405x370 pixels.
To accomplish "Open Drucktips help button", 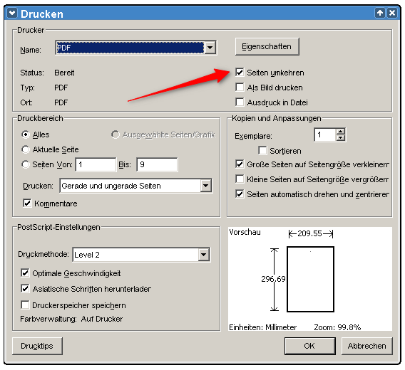I will [x=37, y=346].
